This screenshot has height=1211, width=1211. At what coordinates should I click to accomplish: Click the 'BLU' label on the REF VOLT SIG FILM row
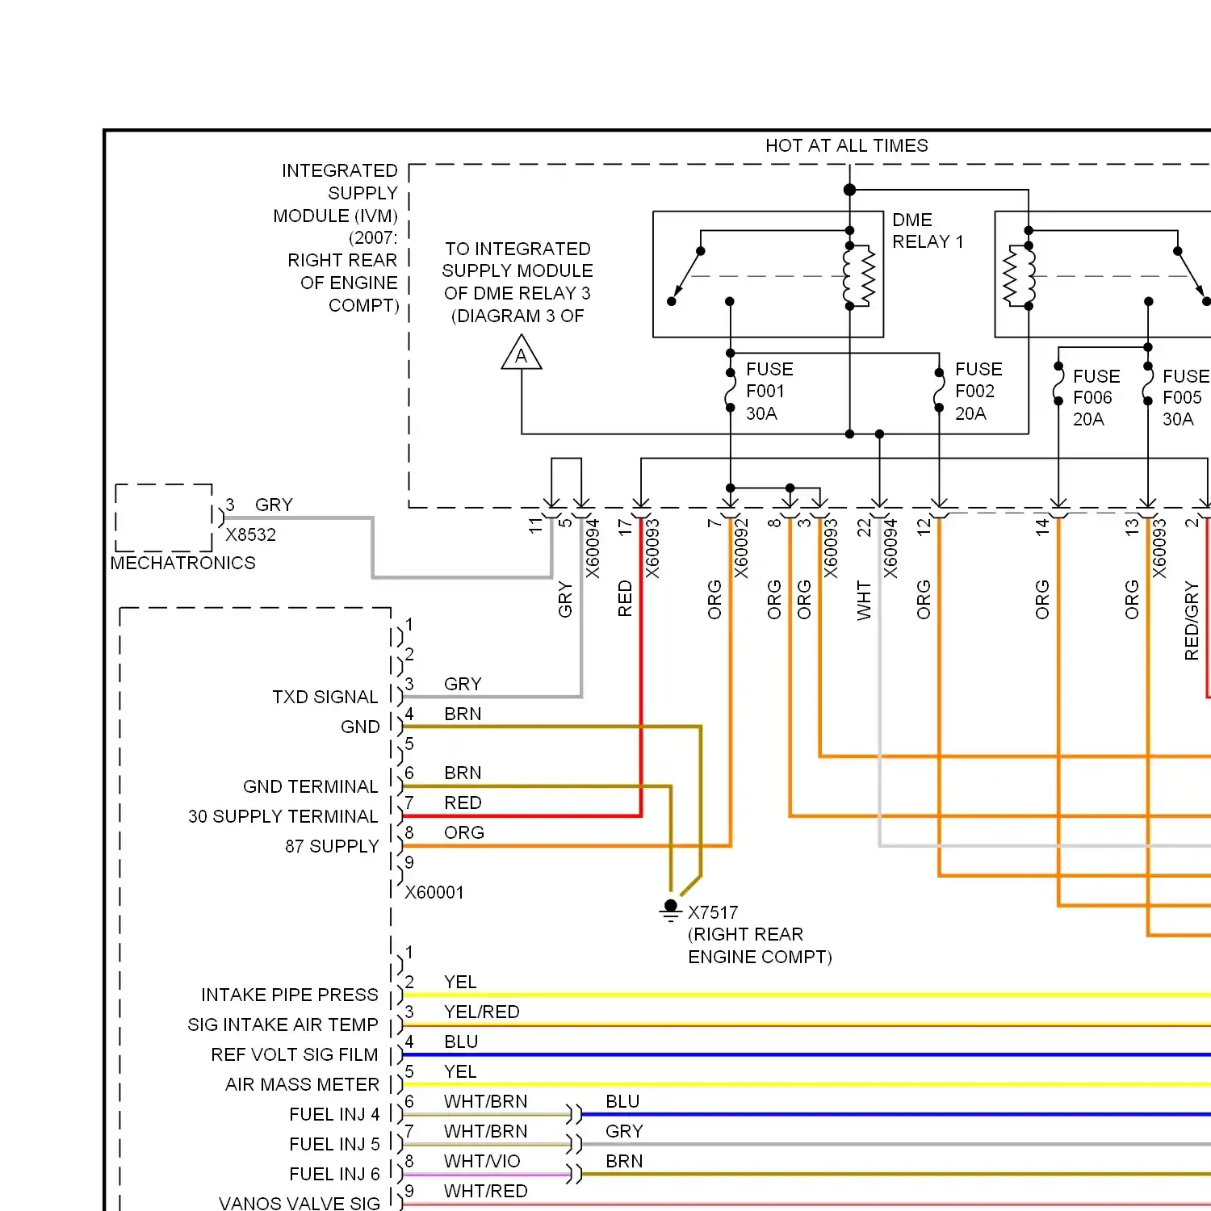point(461,1041)
